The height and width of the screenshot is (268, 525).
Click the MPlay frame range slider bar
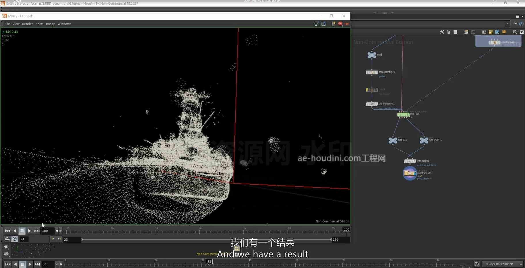coord(206,240)
